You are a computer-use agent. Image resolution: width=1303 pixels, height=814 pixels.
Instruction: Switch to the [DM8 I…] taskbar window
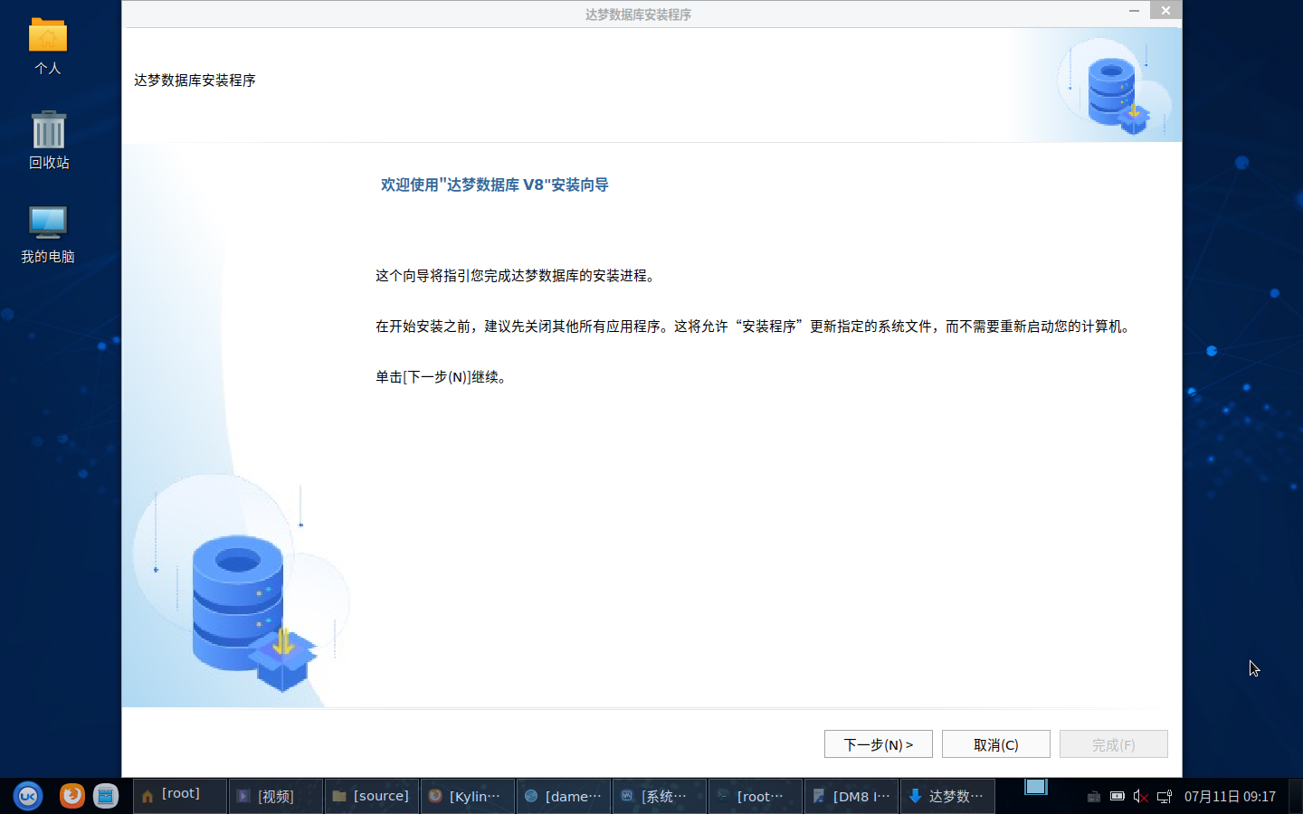(x=851, y=796)
